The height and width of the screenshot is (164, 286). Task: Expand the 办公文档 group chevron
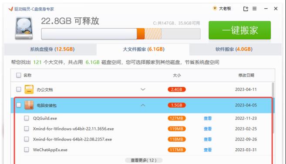point(143,89)
